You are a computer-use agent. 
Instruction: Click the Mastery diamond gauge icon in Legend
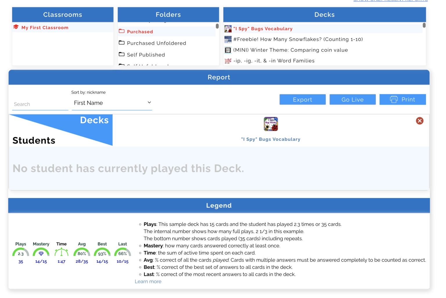[41, 253]
